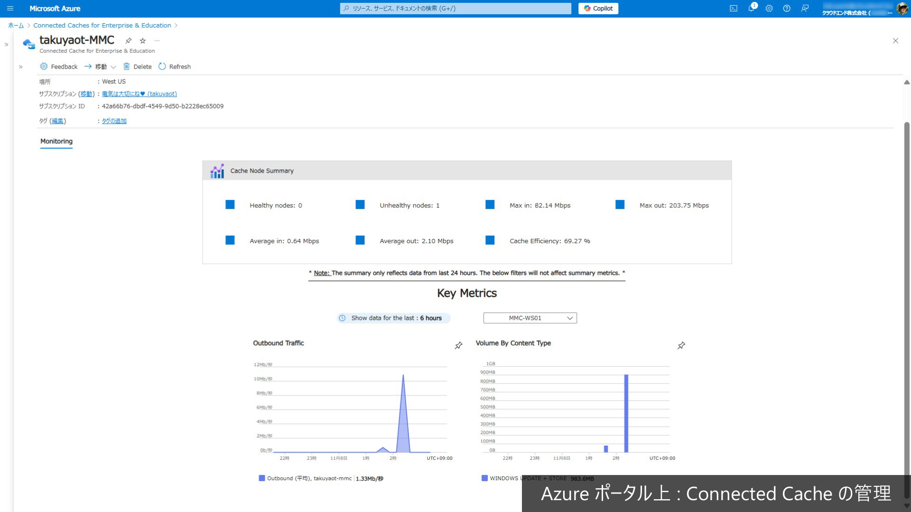Open the MMC-WS01 cache node dropdown
The width and height of the screenshot is (911, 512).
tap(530, 318)
